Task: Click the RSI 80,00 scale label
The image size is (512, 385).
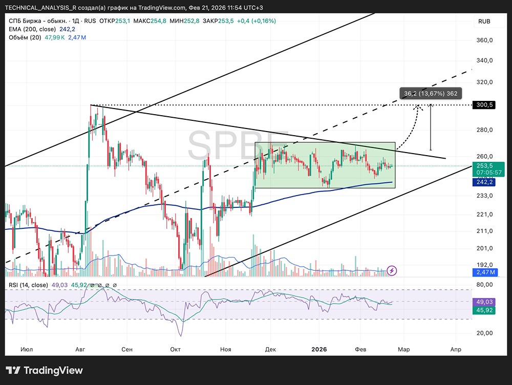Action: [x=484, y=285]
